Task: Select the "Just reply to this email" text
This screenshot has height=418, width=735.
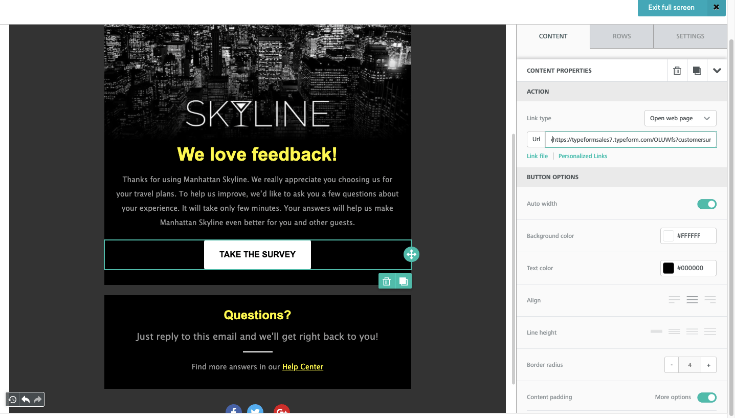Action: 257,337
